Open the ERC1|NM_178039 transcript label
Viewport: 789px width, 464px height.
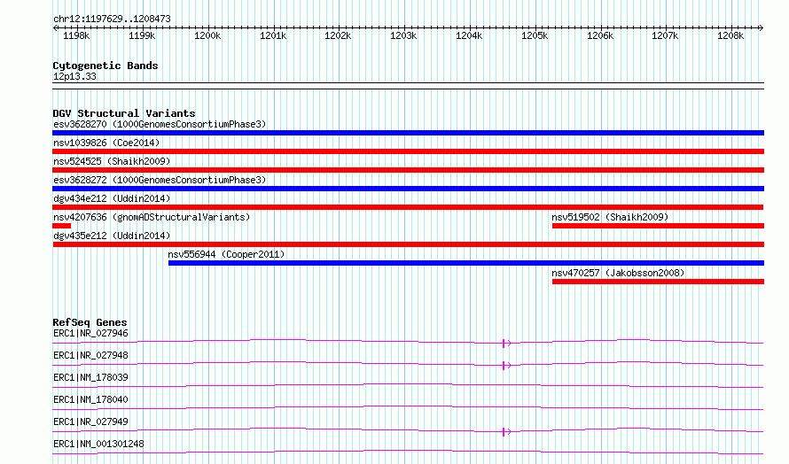point(90,377)
